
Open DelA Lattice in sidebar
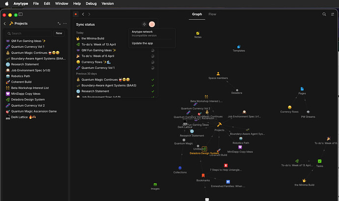point(36,117)
